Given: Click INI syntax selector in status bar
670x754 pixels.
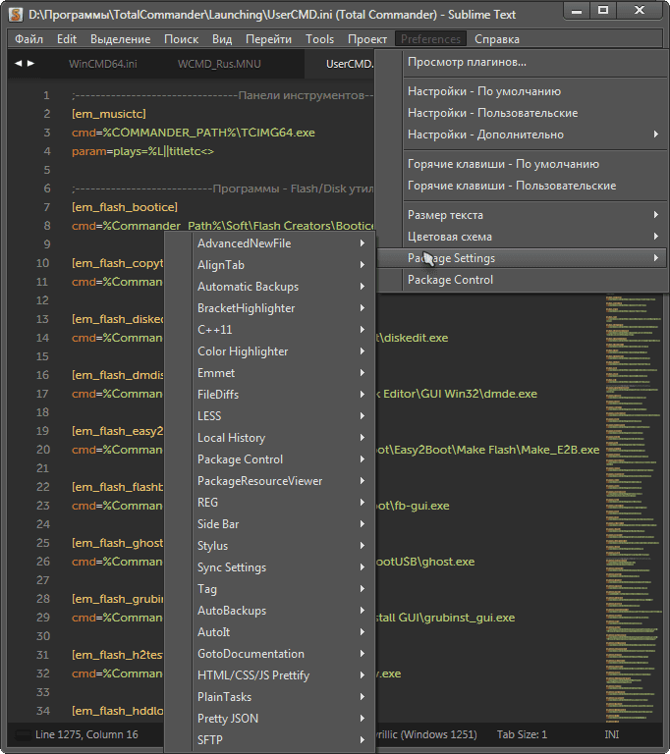Looking at the screenshot, I should (x=612, y=734).
